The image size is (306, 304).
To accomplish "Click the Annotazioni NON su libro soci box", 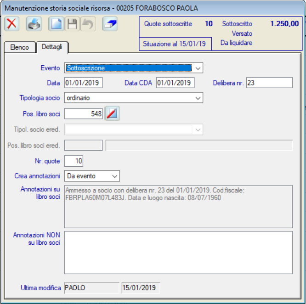I will [178, 253].
